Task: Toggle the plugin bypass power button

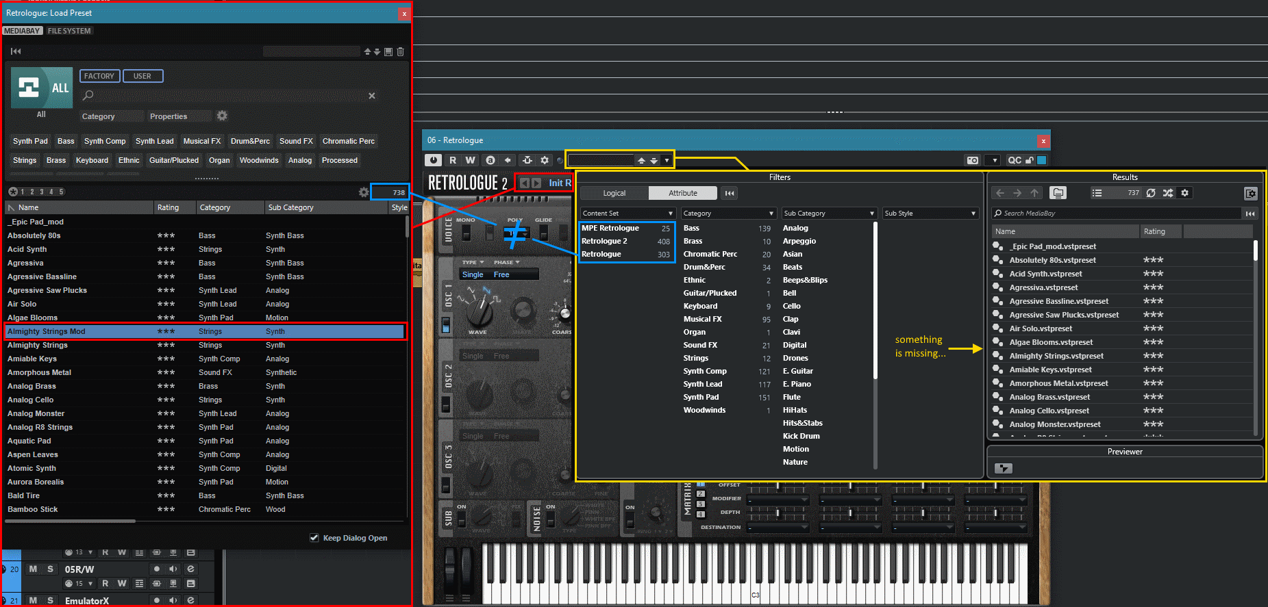Action: 433,160
